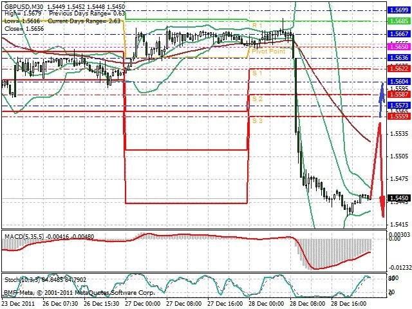Click the 1.5559 red price label
The height and width of the screenshot is (309, 412).
399,117
